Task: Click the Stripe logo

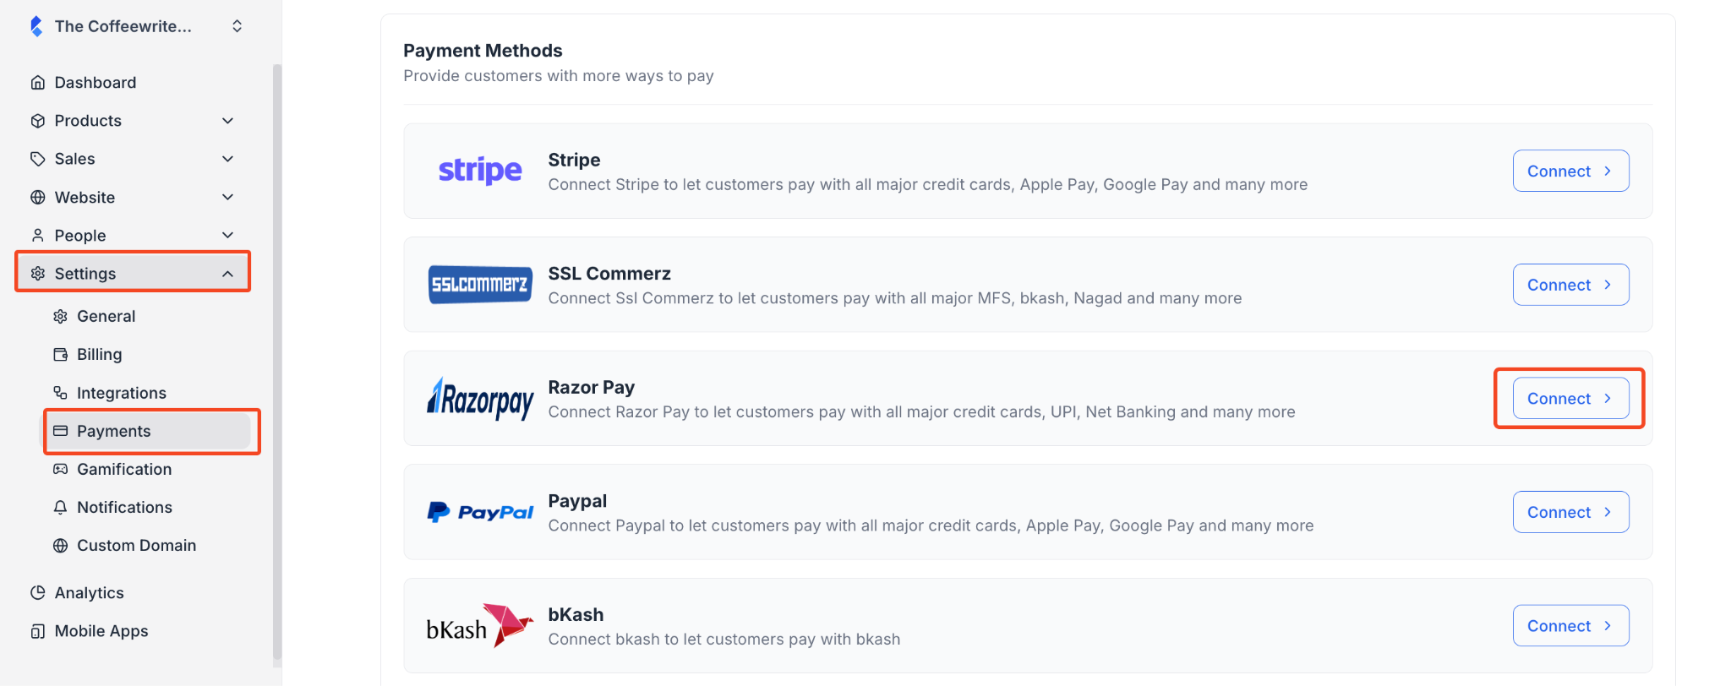Action: coord(479,171)
